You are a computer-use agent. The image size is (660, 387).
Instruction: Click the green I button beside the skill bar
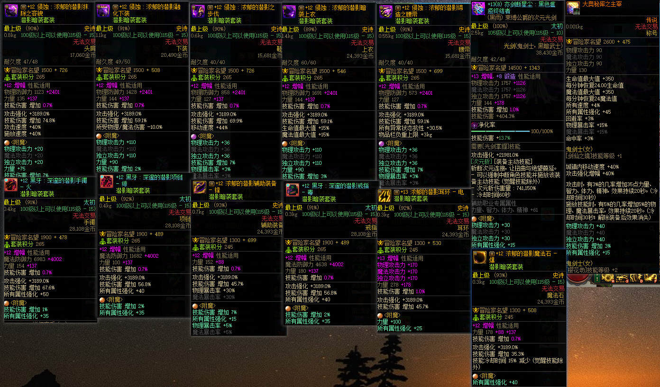[x=597, y=279]
